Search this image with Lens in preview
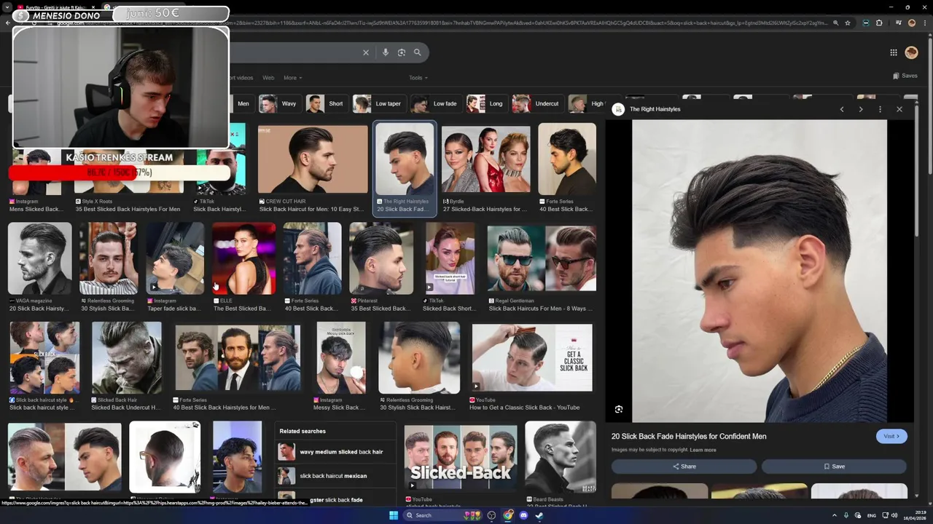Image resolution: width=933 pixels, height=524 pixels. click(x=619, y=409)
